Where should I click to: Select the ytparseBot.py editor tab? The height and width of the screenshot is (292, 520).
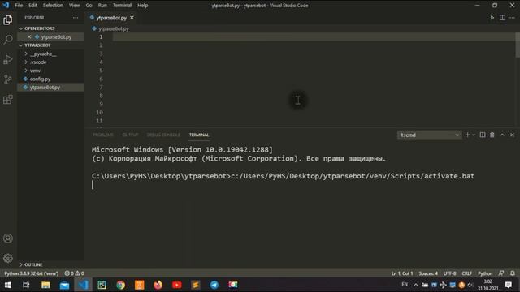tap(111, 18)
